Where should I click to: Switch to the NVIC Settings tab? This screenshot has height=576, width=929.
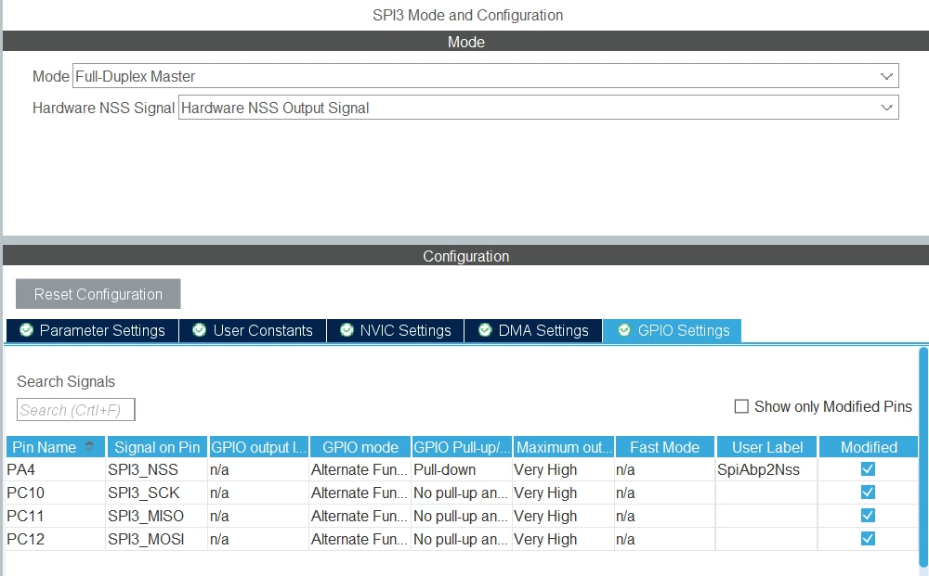tap(395, 330)
